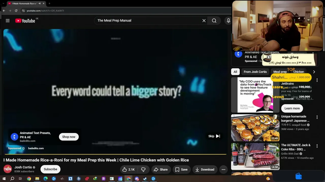325x182 pixels.
Task: Expand the browser tab search dropdown
Action: click(3, 4)
